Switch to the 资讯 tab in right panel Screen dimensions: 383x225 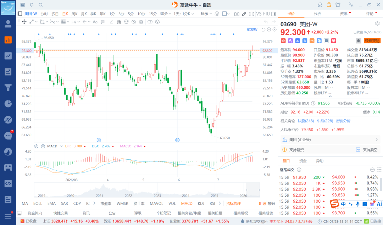(344, 14)
